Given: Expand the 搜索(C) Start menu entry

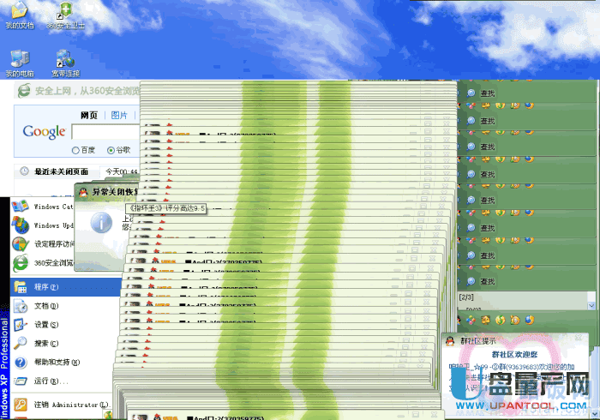Looking at the screenshot, I should pyautogui.click(x=63, y=343).
